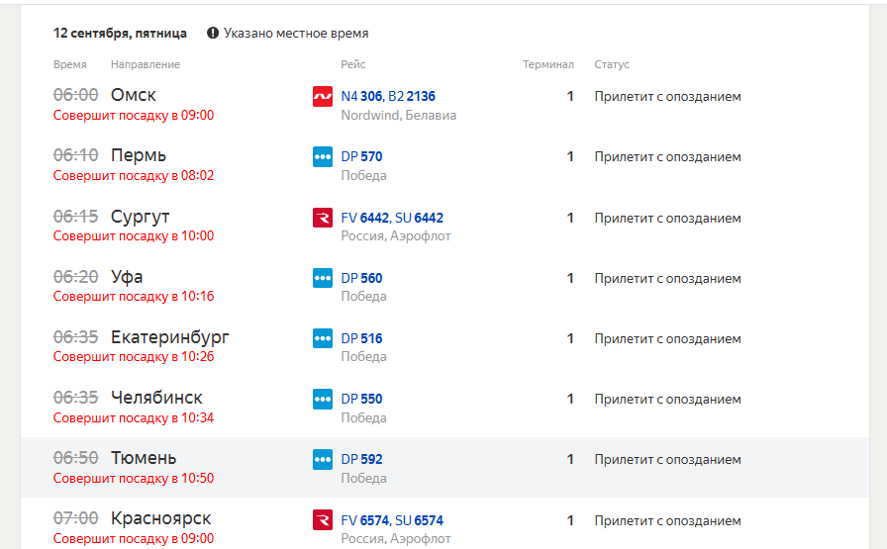Click the Pobeda logo beside DP 570

point(323,156)
